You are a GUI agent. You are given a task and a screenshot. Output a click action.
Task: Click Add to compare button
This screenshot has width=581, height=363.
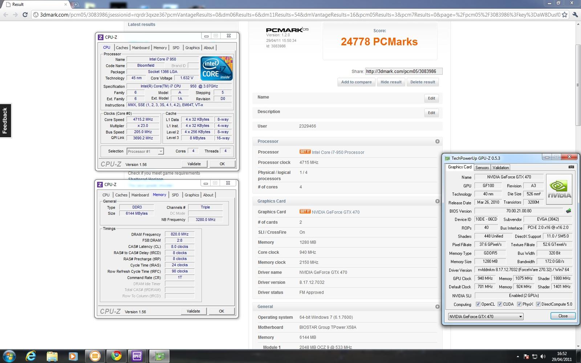356,82
